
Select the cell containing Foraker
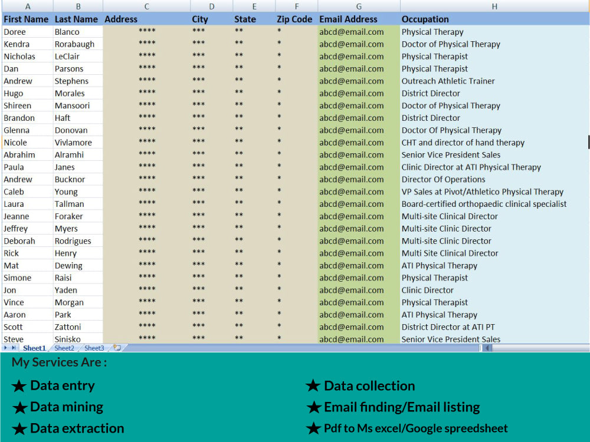(x=78, y=216)
